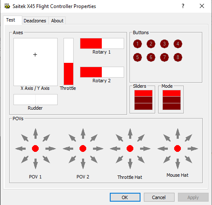This screenshot has width=212, height=205.
Task: Click the 'Throttle Hat' label
Action: tap(130, 177)
